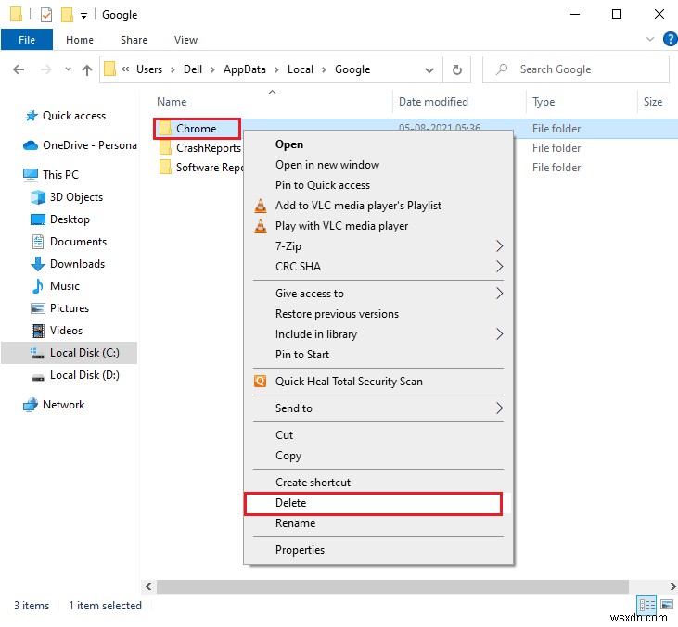This screenshot has width=678, height=627.
Task: Expand the ribbon with the chevron
Action: pos(649,39)
